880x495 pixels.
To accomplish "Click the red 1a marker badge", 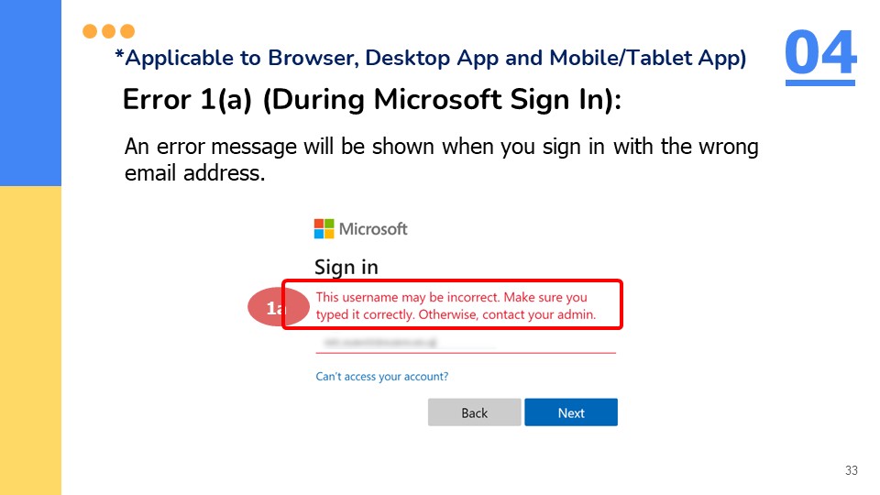I will (275, 307).
